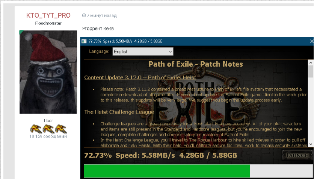Click the 'User' group label under avatar
This screenshot has height=179, width=314.
tap(48, 121)
